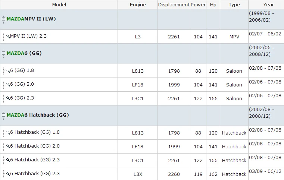Open the 6 (GG) 2.0 model
The width and height of the screenshot is (284, 180).
coord(22,84)
